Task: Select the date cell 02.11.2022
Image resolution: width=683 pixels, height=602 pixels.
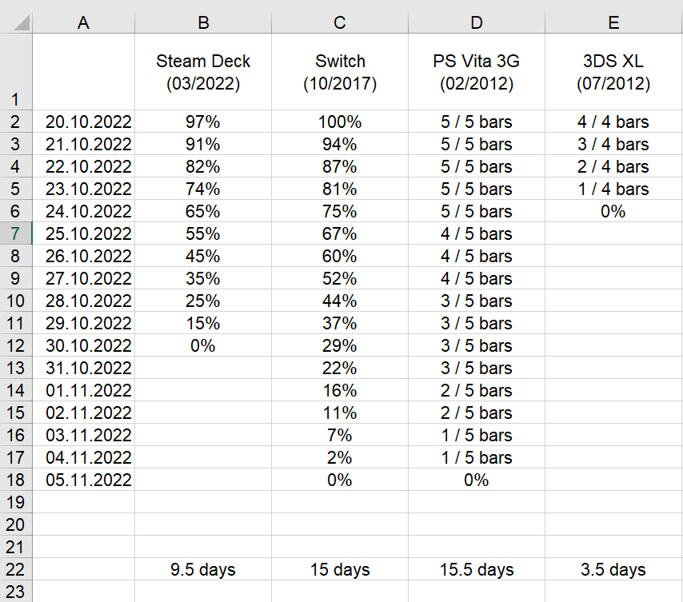Action: pyautogui.click(x=84, y=413)
